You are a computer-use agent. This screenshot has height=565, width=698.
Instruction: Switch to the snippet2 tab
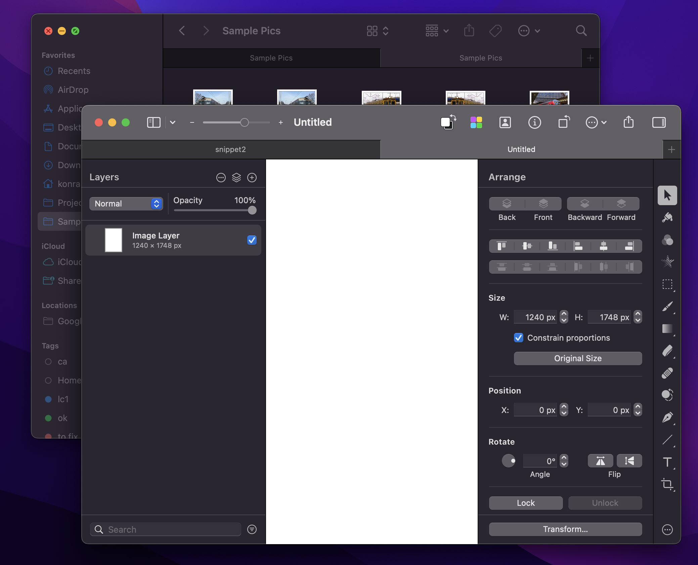[230, 149]
